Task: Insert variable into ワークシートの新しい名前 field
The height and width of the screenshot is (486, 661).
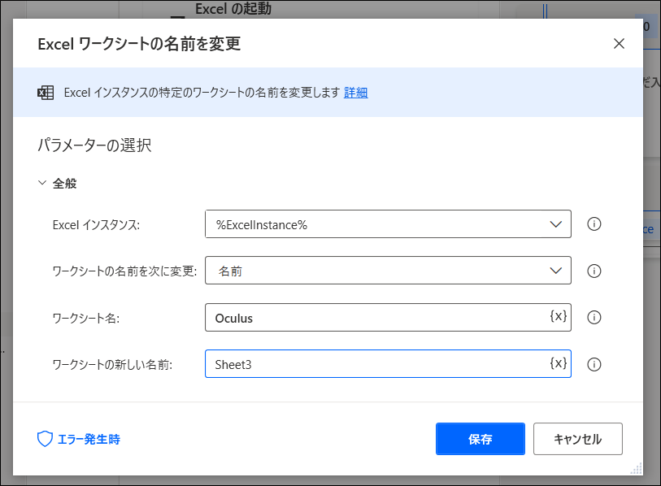Action: click(x=558, y=363)
